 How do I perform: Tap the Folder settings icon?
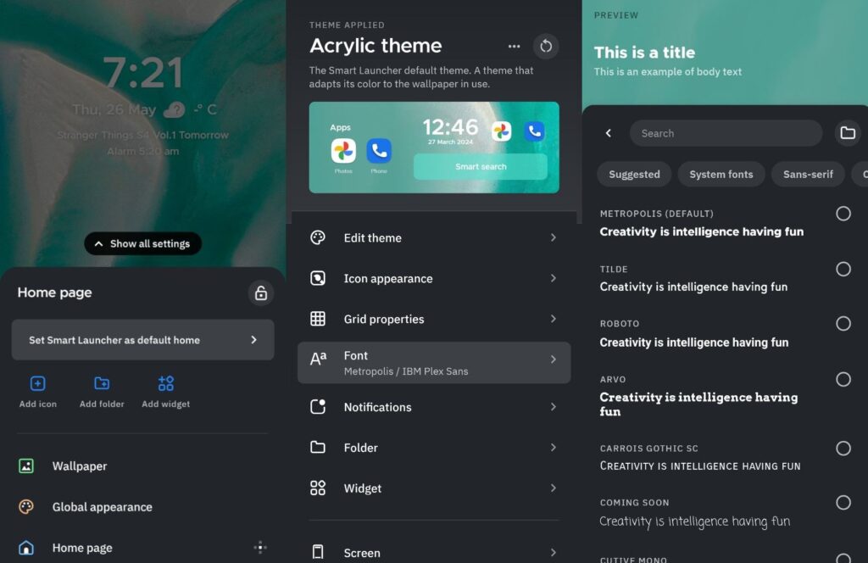[x=318, y=448]
